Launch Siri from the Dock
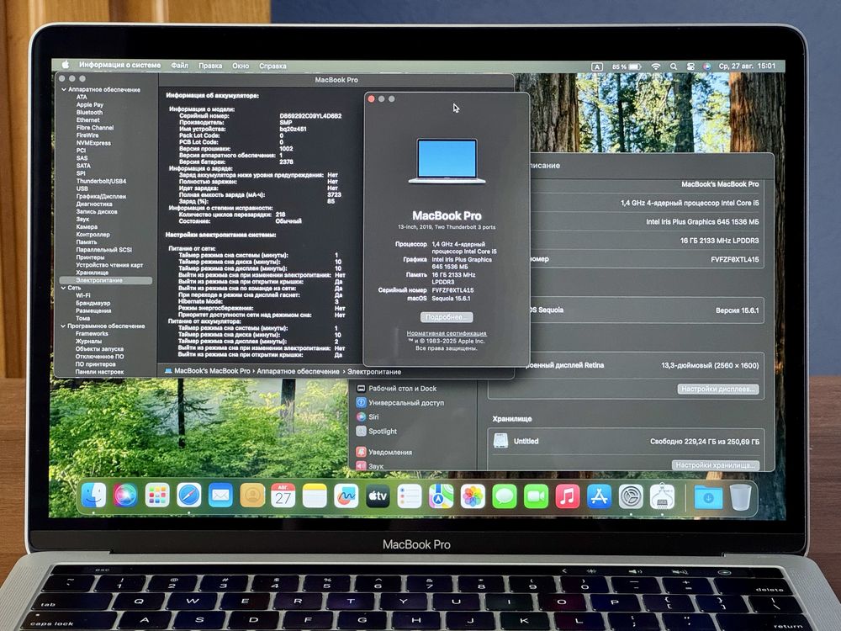841x631 pixels. click(x=125, y=496)
